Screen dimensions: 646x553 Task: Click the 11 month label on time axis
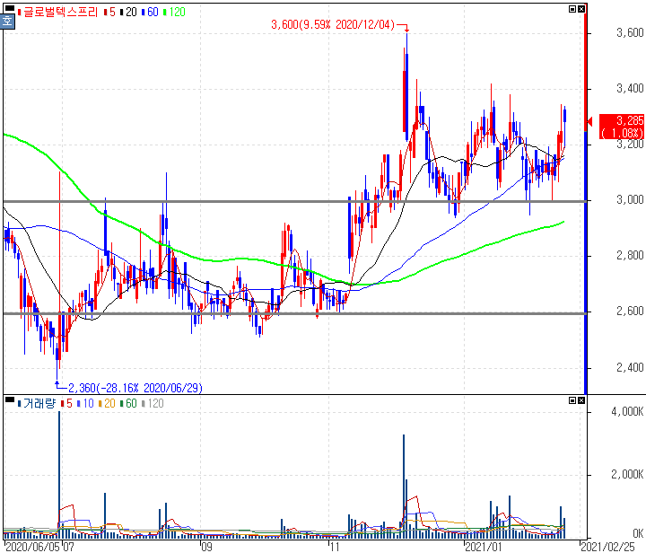pos(334,547)
